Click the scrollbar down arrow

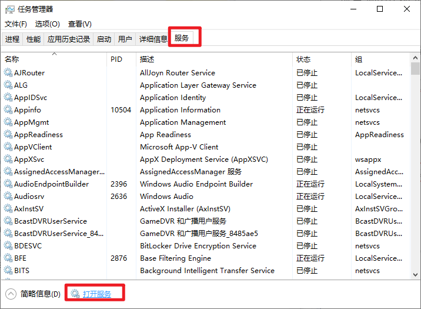pos(415,275)
